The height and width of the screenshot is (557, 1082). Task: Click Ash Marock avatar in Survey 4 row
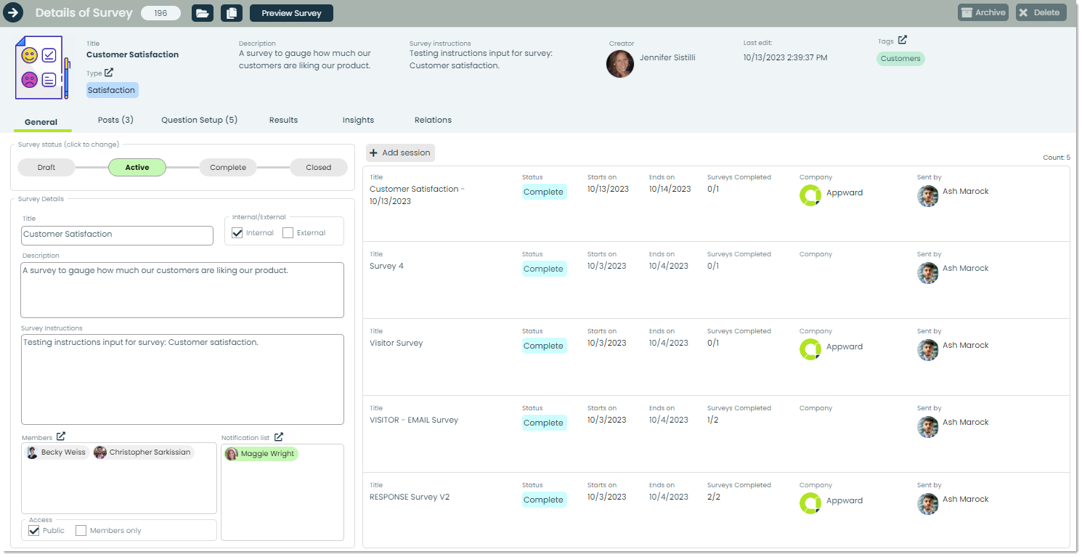928,273
